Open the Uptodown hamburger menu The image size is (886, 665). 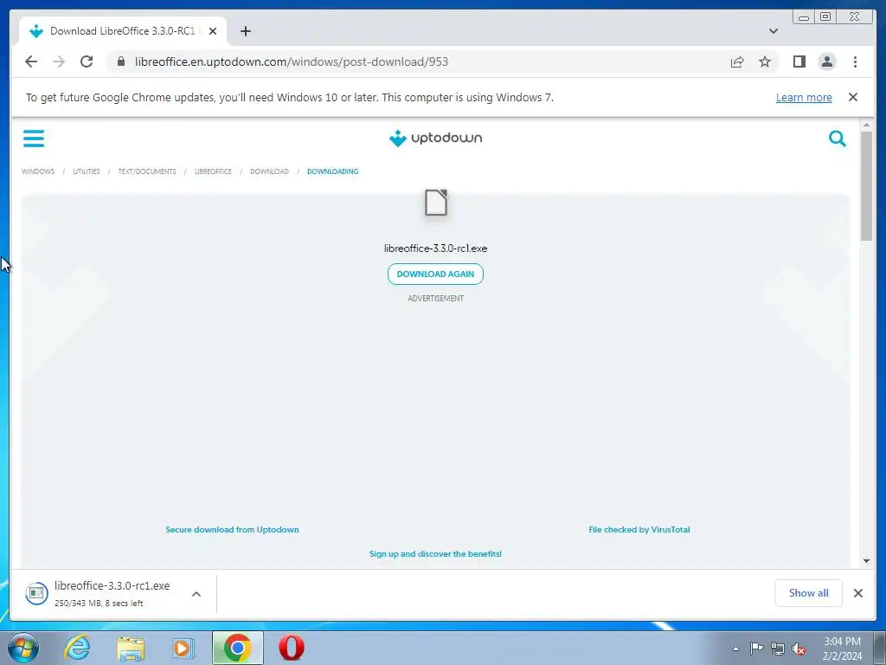pyautogui.click(x=34, y=138)
